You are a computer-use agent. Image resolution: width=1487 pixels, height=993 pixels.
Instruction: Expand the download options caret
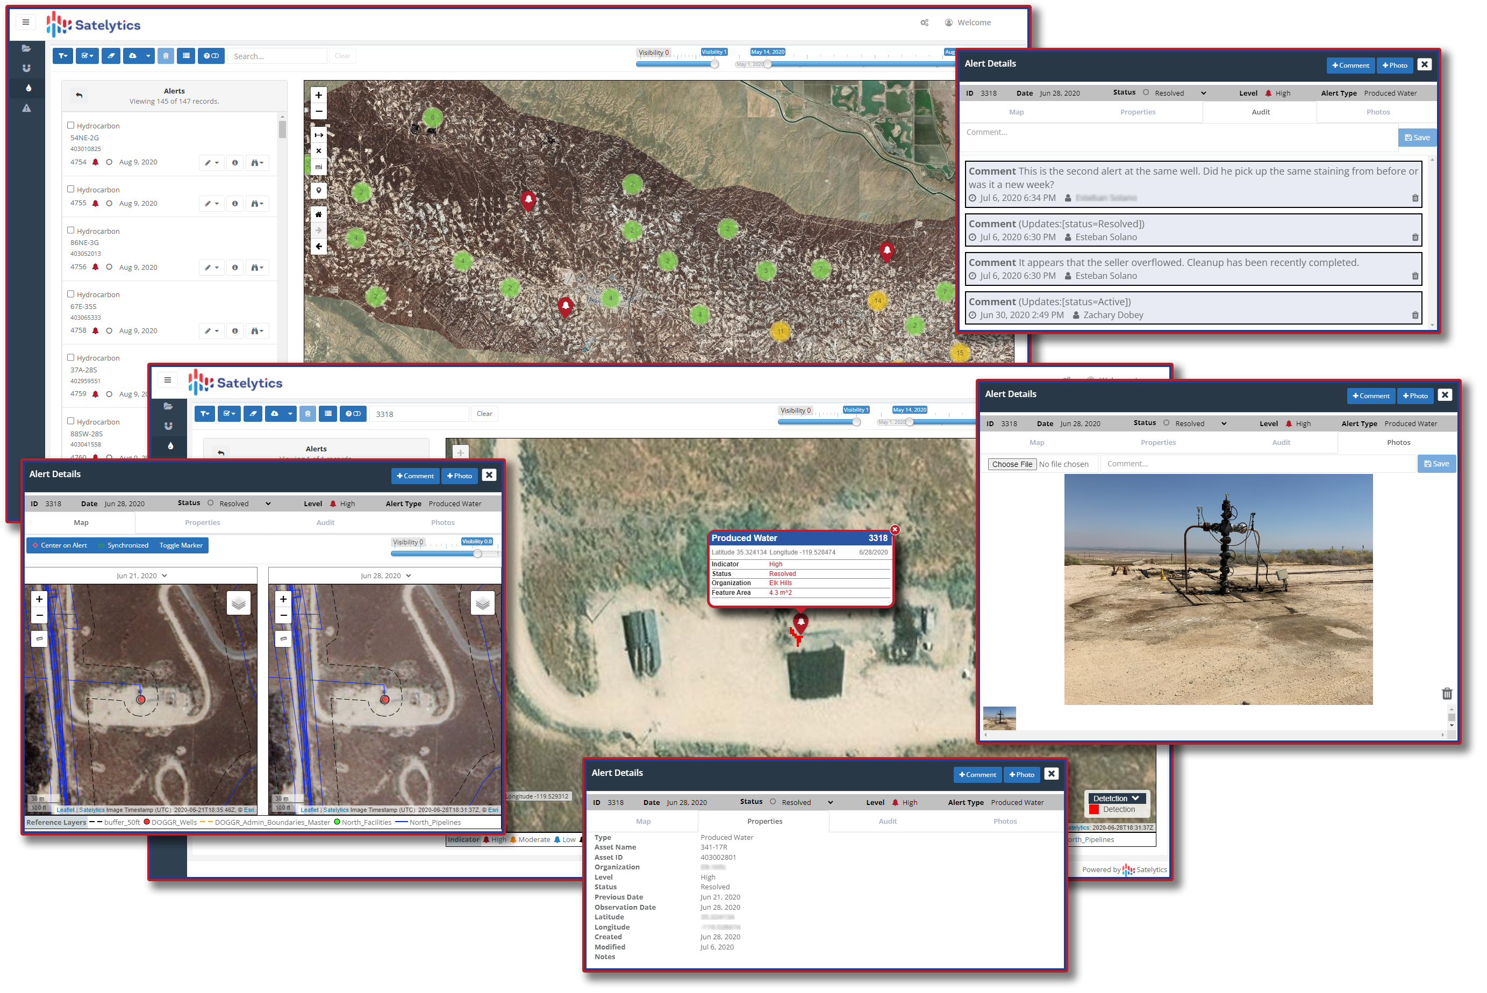148,56
